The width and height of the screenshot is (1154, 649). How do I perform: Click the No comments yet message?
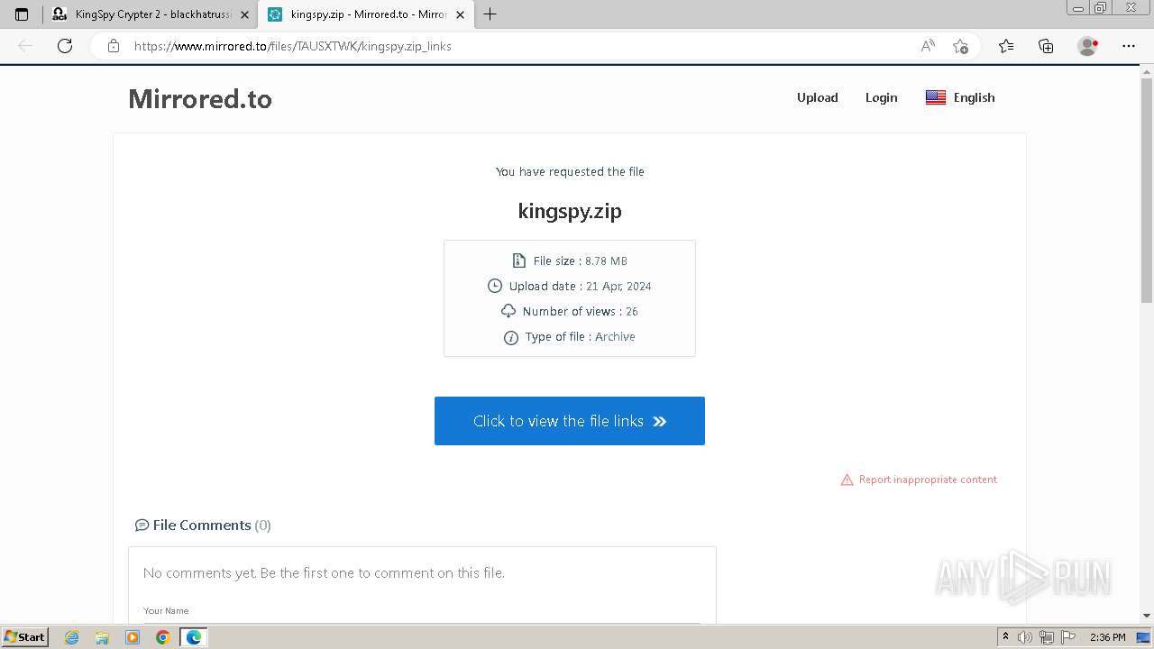coord(324,572)
